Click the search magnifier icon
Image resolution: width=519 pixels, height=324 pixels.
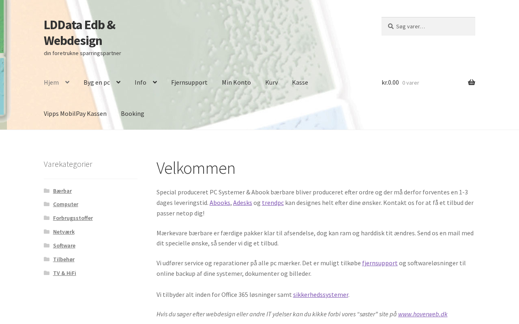tap(390, 26)
